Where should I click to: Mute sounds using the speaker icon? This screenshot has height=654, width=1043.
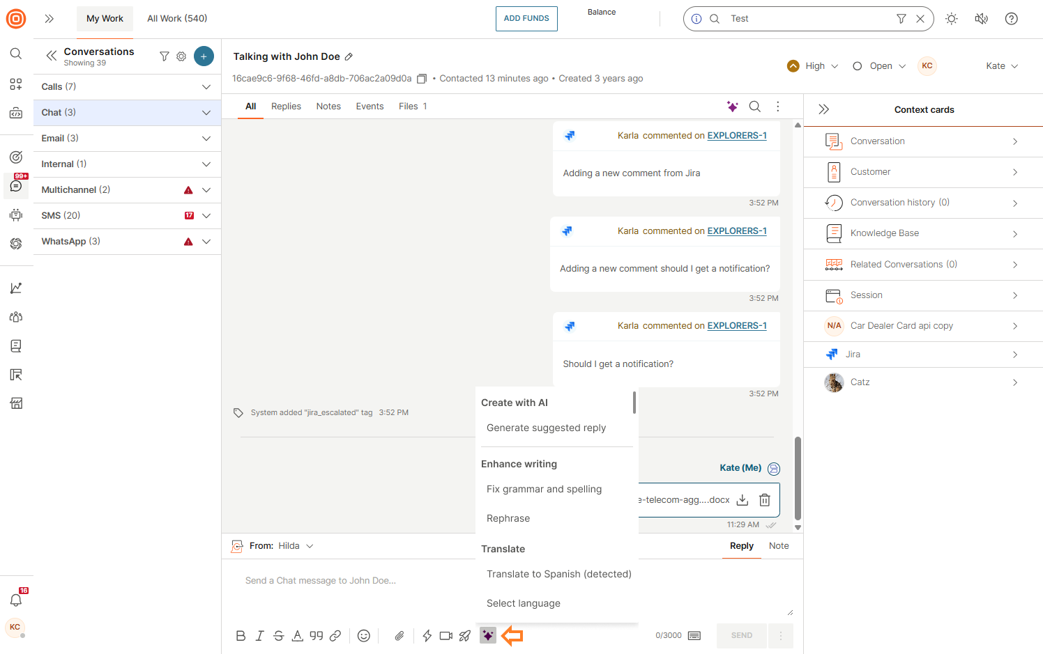(x=981, y=19)
